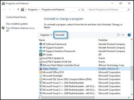Select the HP Support Solutions Framework icon
Image resolution: width=134 pixels, height=100 pixels.
[x=41, y=51]
